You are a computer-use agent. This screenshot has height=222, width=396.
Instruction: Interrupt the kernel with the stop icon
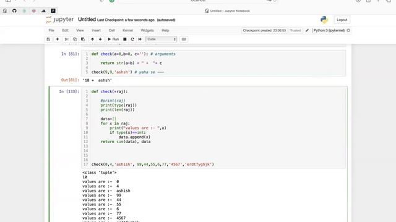coord(125,39)
